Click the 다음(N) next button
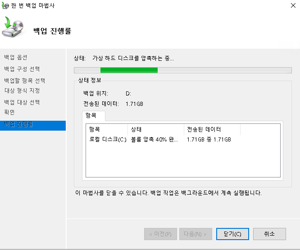Screen dimensions: 300x250 [x=195, y=234]
